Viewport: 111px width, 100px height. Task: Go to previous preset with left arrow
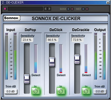tap(46, 9)
